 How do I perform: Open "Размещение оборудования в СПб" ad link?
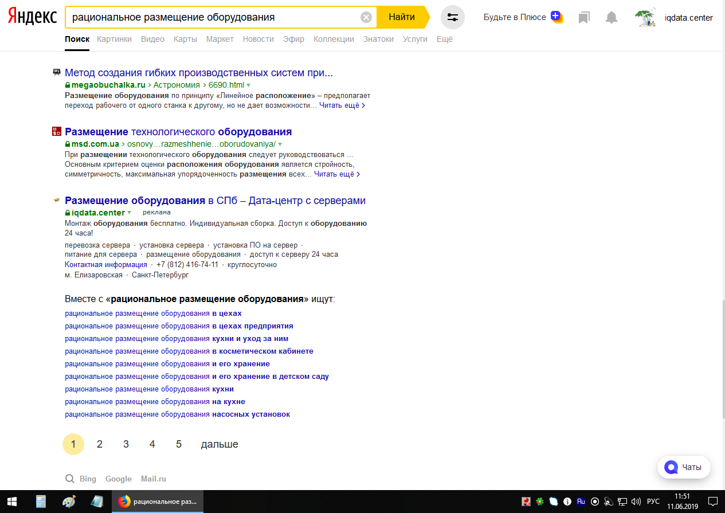pos(215,201)
